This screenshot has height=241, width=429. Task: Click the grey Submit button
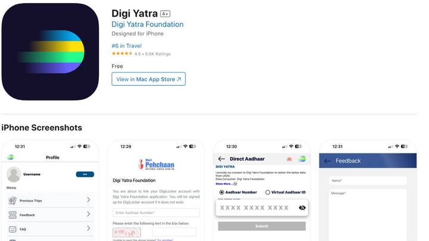tap(262, 226)
